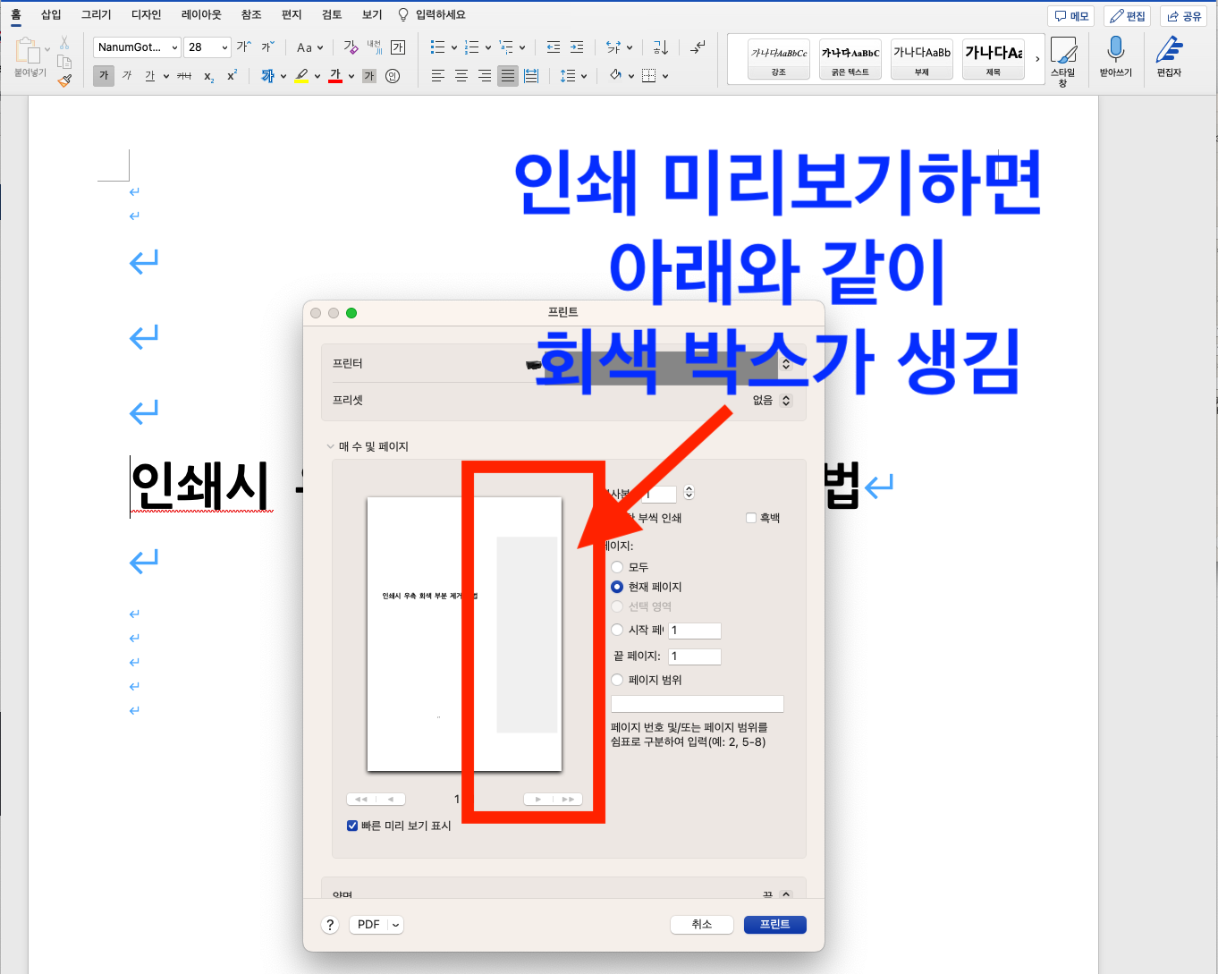The height and width of the screenshot is (974, 1218).
Task: Select center alignment icon
Action: point(461,75)
